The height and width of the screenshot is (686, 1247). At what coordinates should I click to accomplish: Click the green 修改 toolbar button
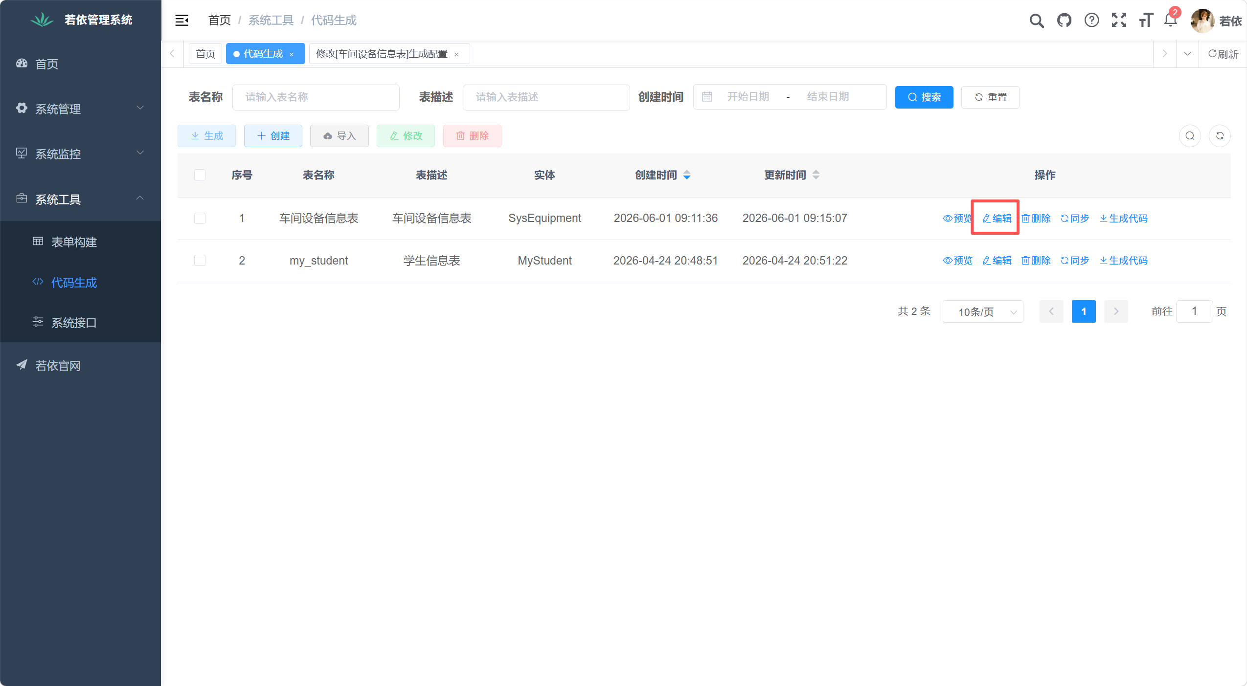[406, 136]
